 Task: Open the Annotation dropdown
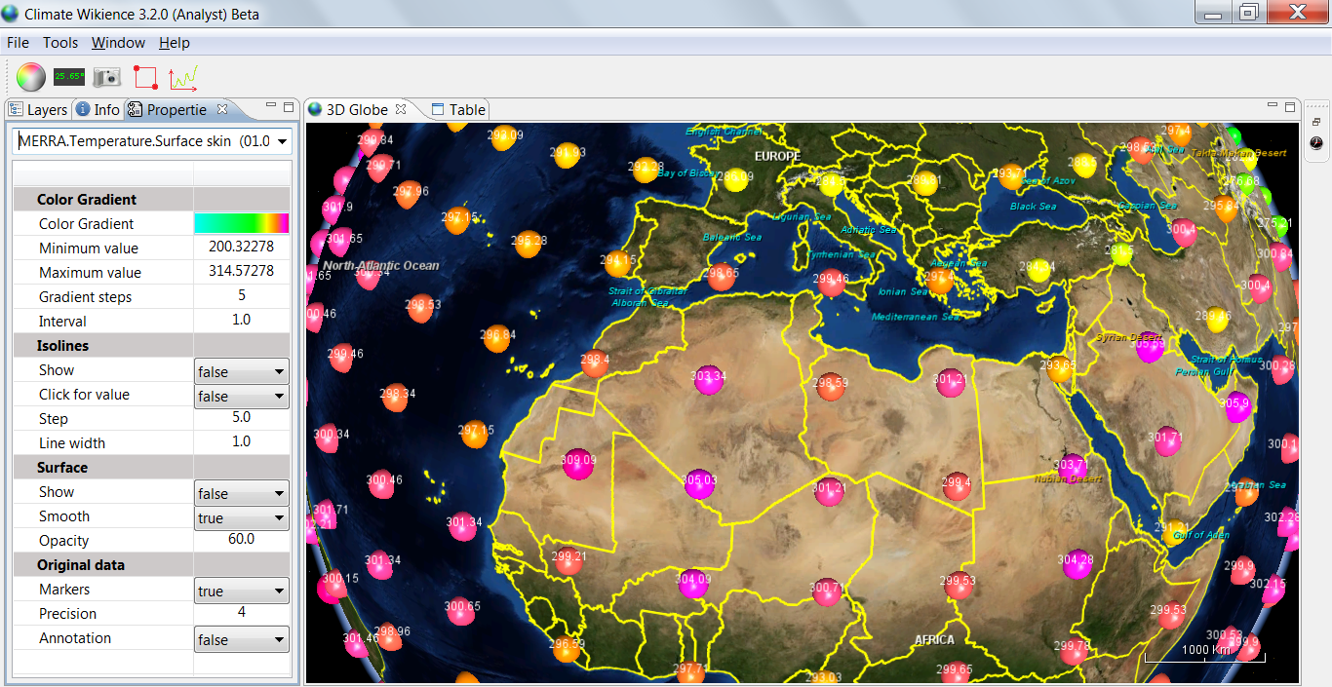pos(242,639)
